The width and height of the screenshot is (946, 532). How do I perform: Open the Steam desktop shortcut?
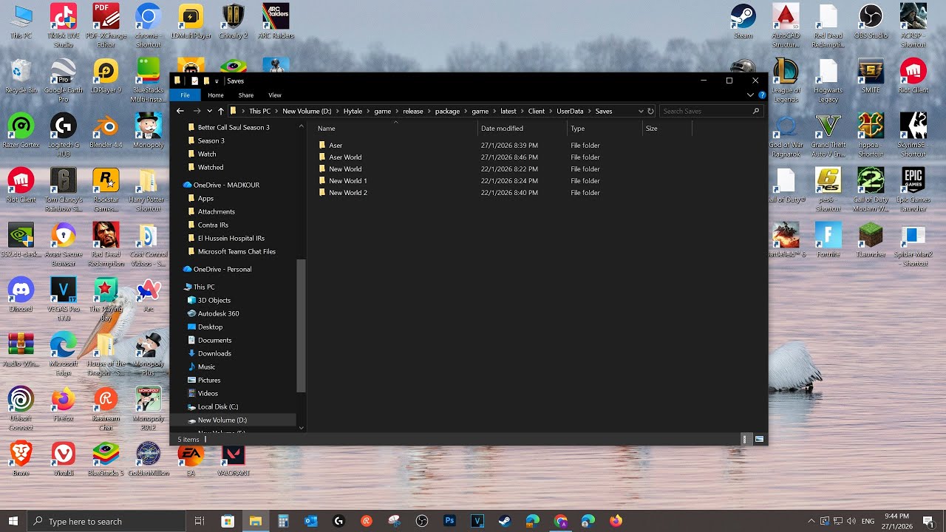pos(743,21)
